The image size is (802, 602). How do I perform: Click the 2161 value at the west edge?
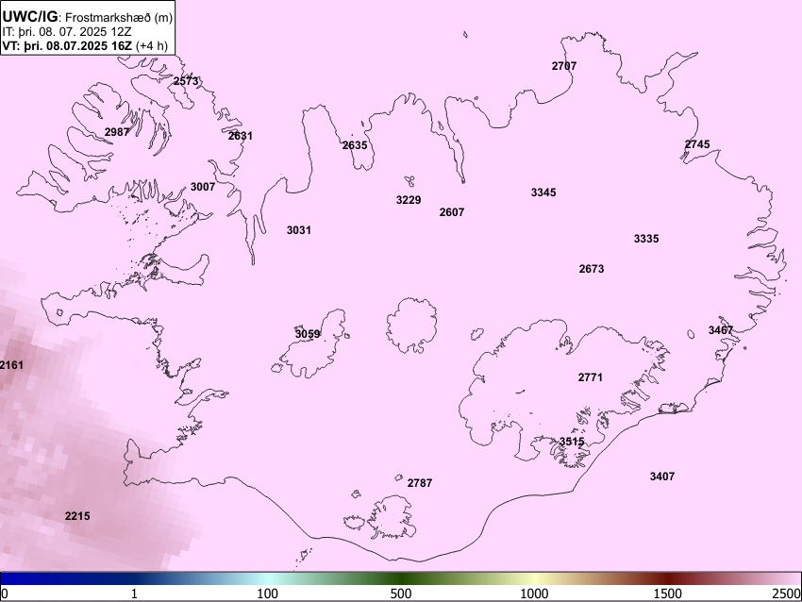pos(11,365)
